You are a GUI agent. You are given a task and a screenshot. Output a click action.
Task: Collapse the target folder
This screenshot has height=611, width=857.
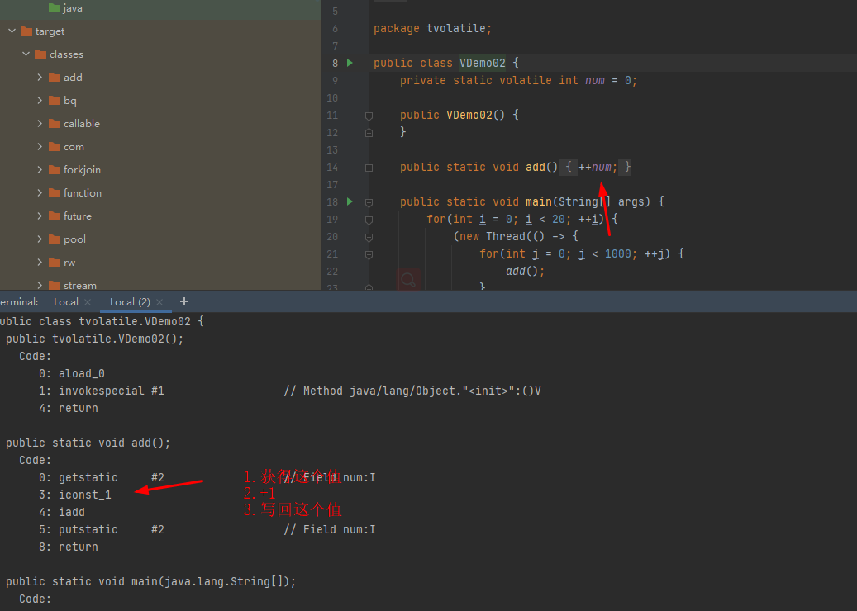click(12, 31)
